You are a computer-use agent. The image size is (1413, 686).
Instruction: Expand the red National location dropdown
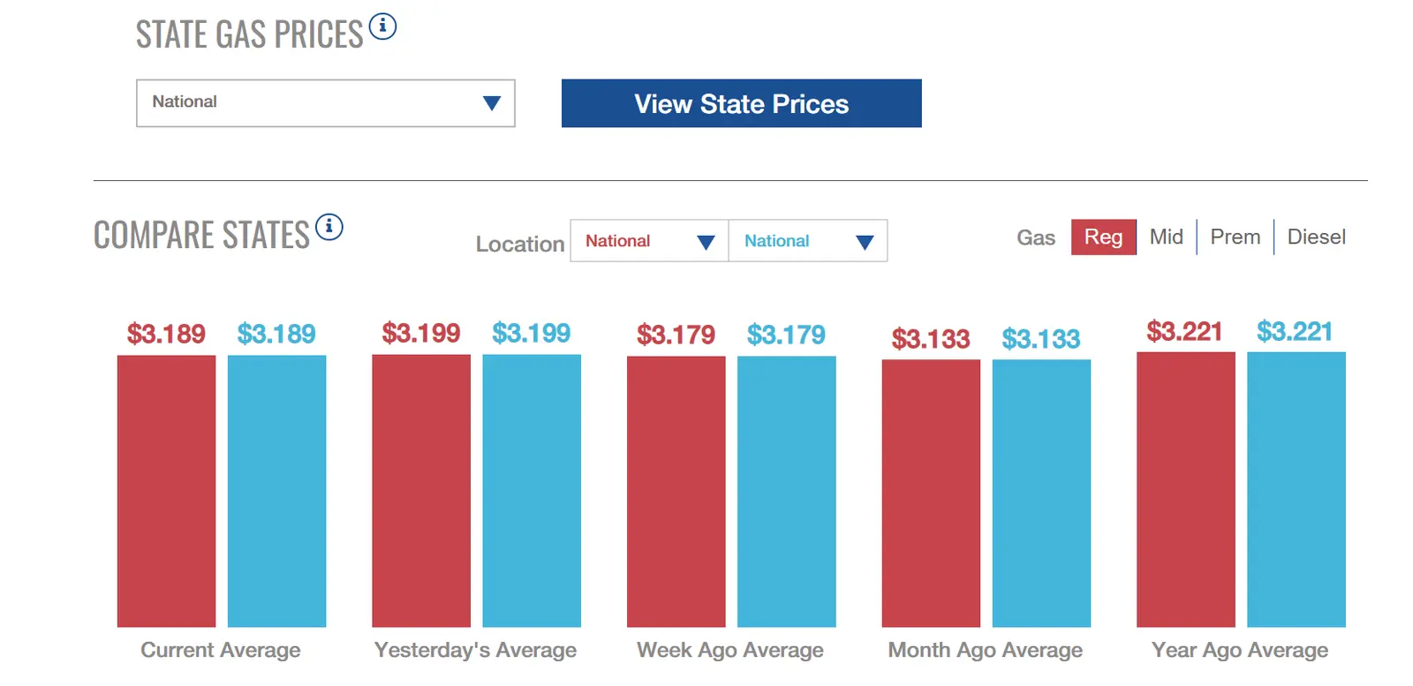point(649,241)
